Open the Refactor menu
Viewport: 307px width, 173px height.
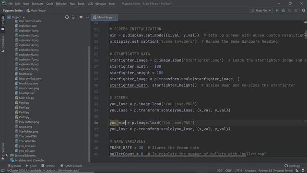click(61, 4)
